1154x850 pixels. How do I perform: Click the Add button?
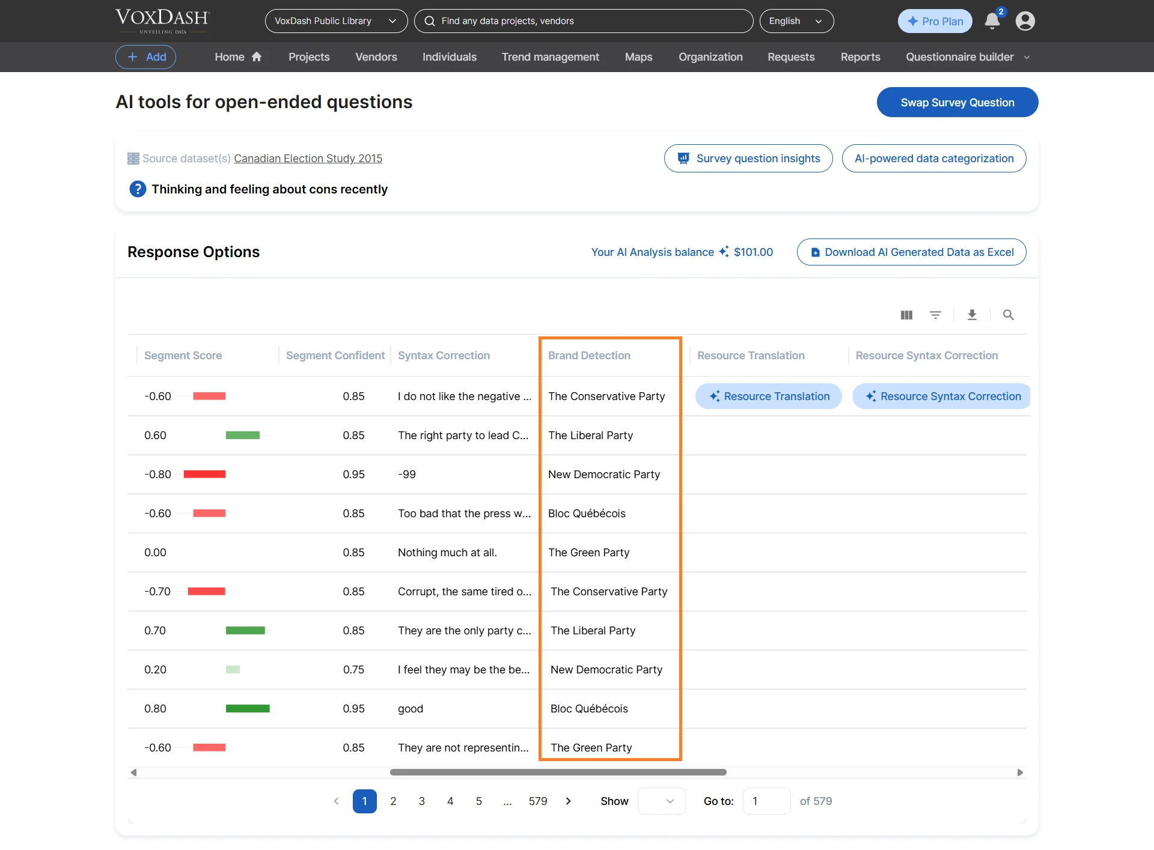145,57
